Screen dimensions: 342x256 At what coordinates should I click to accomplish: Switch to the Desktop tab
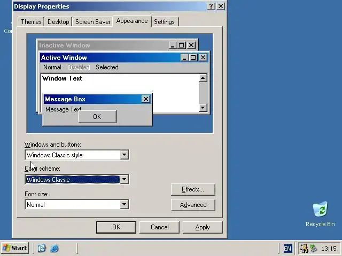tap(58, 22)
